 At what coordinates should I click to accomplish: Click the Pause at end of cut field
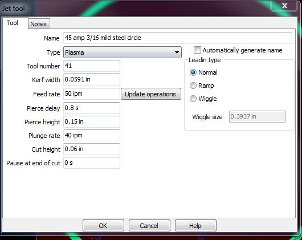[x=92, y=162]
